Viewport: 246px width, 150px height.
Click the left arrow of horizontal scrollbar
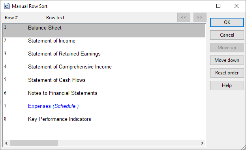pyautogui.click(x=6, y=143)
